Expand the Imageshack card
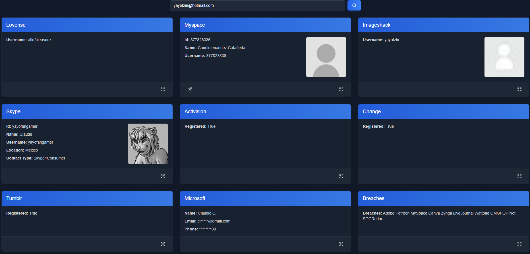The width and height of the screenshot is (530, 254). coord(519,89)
